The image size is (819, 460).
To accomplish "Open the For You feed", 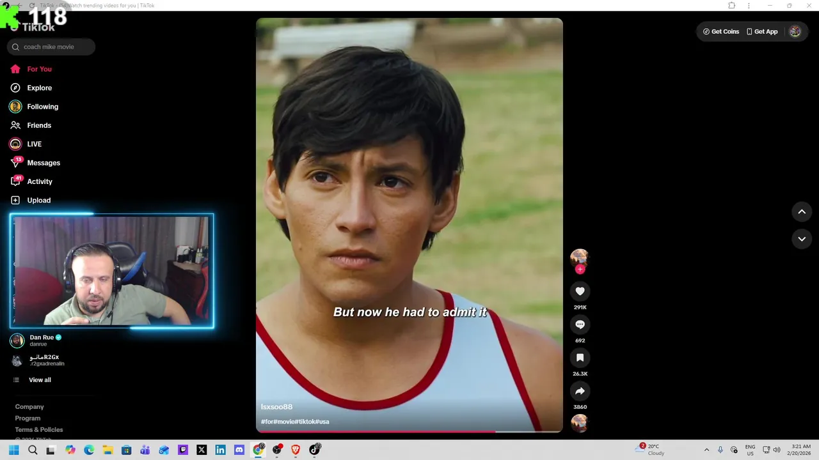I will (x=31, y=69).
